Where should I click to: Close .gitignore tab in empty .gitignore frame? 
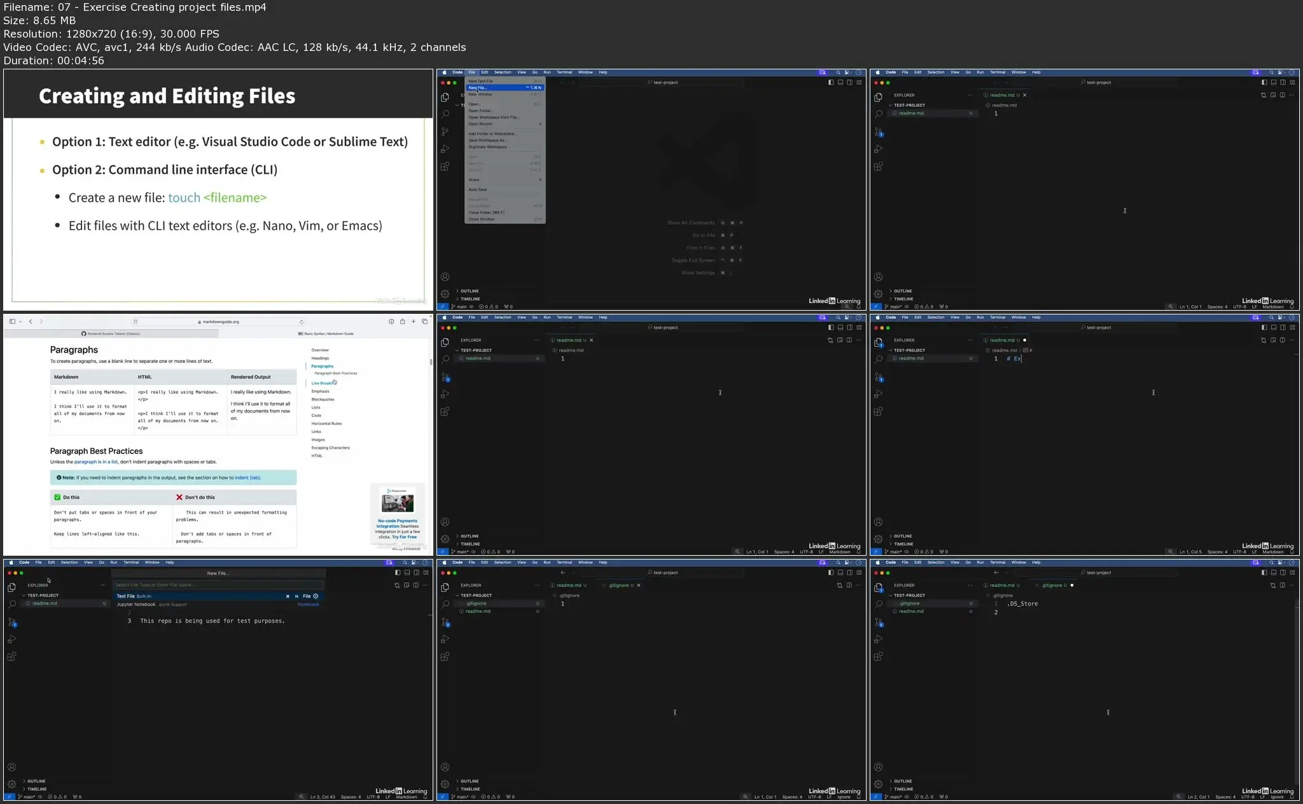638,585
